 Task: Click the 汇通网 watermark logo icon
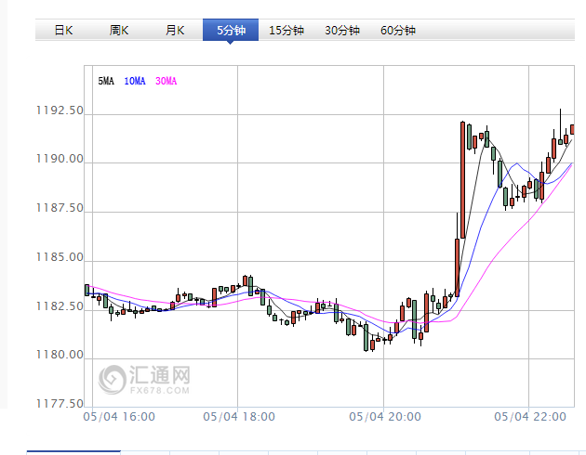click(x=114, y=378)
